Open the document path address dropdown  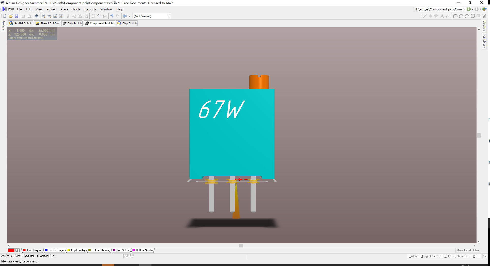(x=464, y=9)
